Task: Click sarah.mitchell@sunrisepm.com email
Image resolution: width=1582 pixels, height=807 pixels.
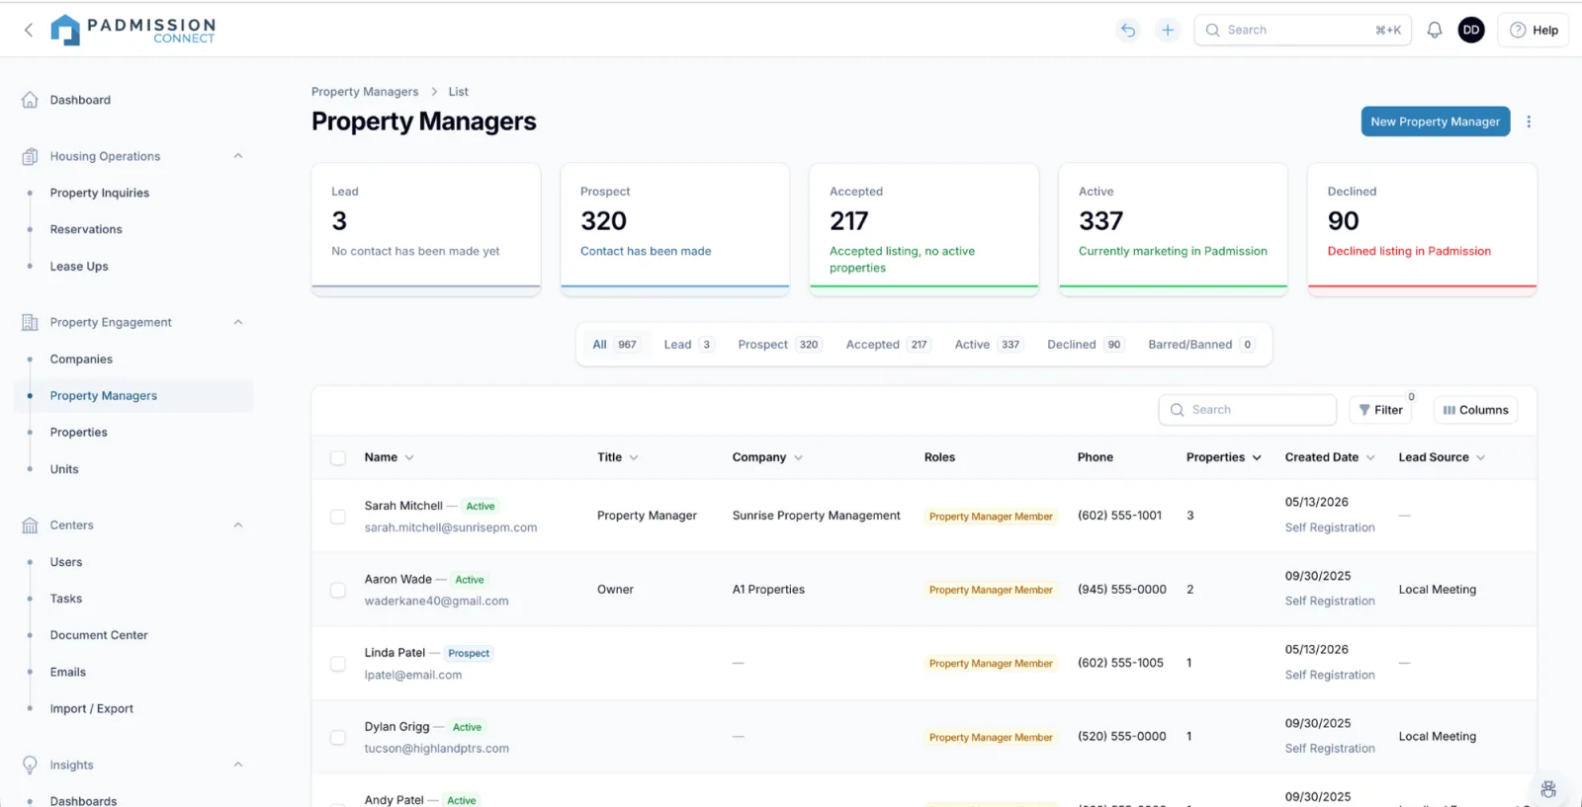Action: (x=451, y=527)
